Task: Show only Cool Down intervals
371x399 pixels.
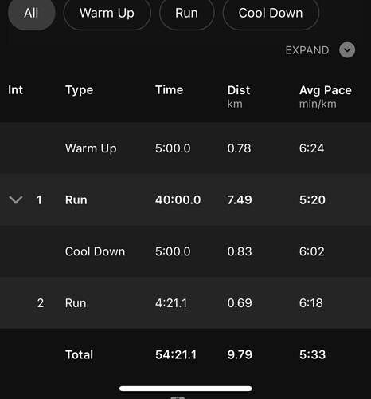Action: 271,13
